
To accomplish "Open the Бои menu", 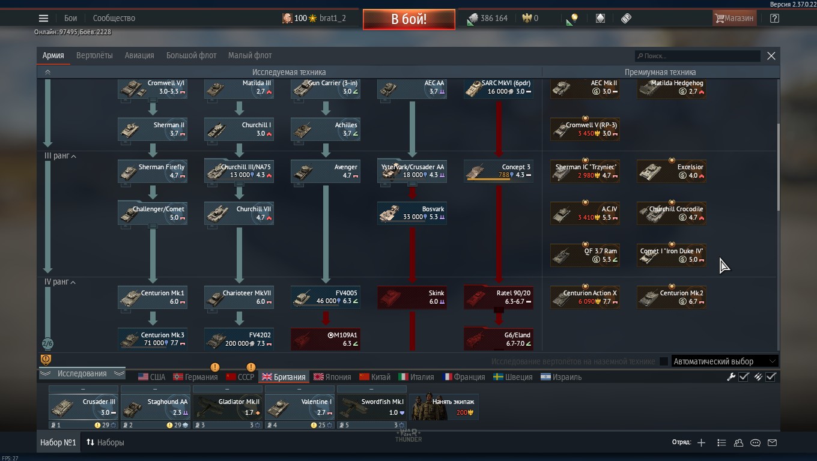I will 71,18.
